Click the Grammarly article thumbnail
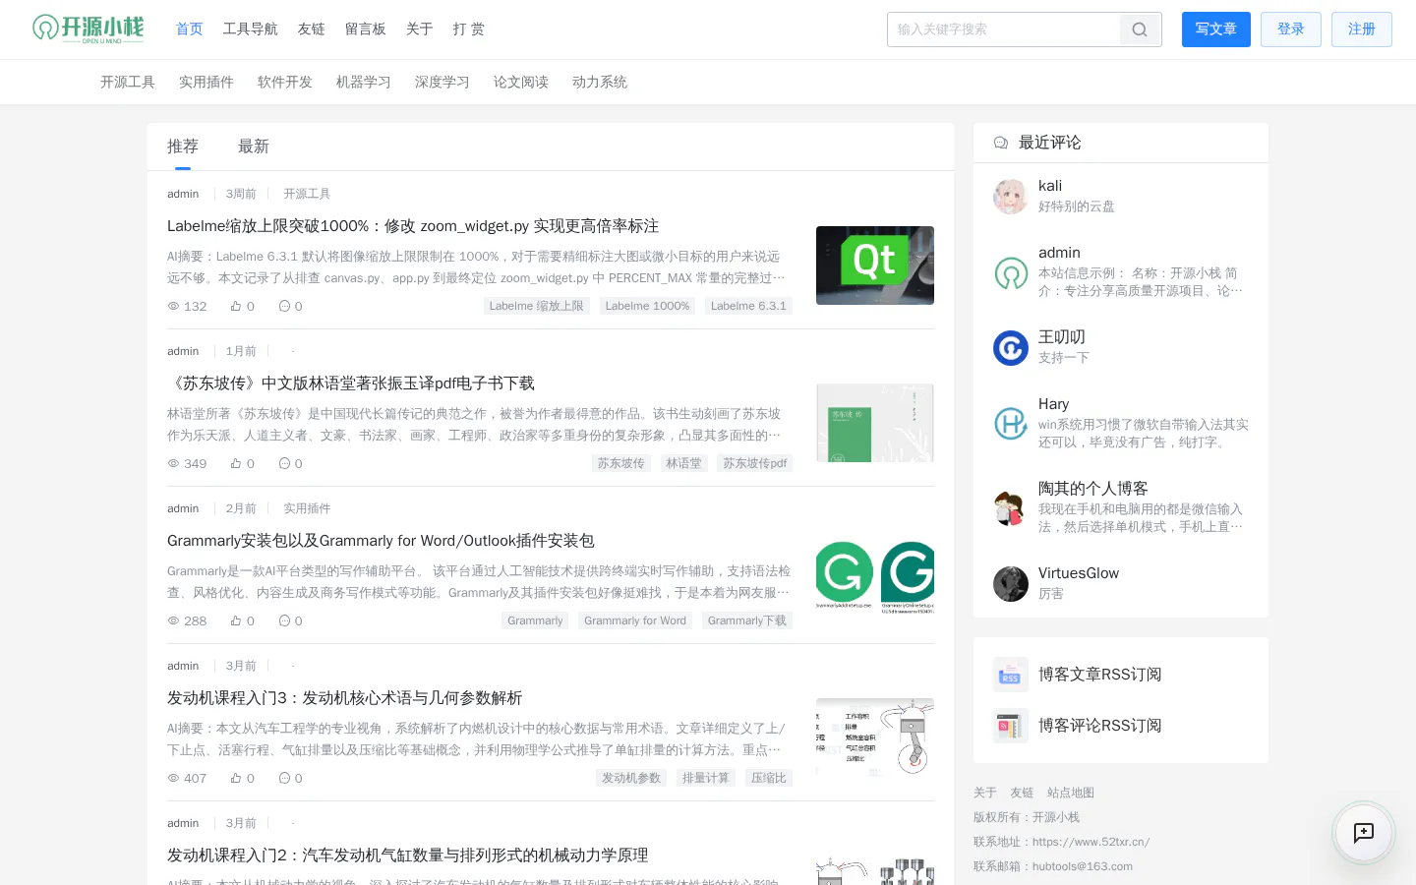The height and width of the screenshot is (885, 1416). point(875,578)
